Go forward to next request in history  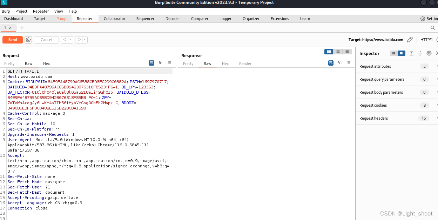[79, 40]
